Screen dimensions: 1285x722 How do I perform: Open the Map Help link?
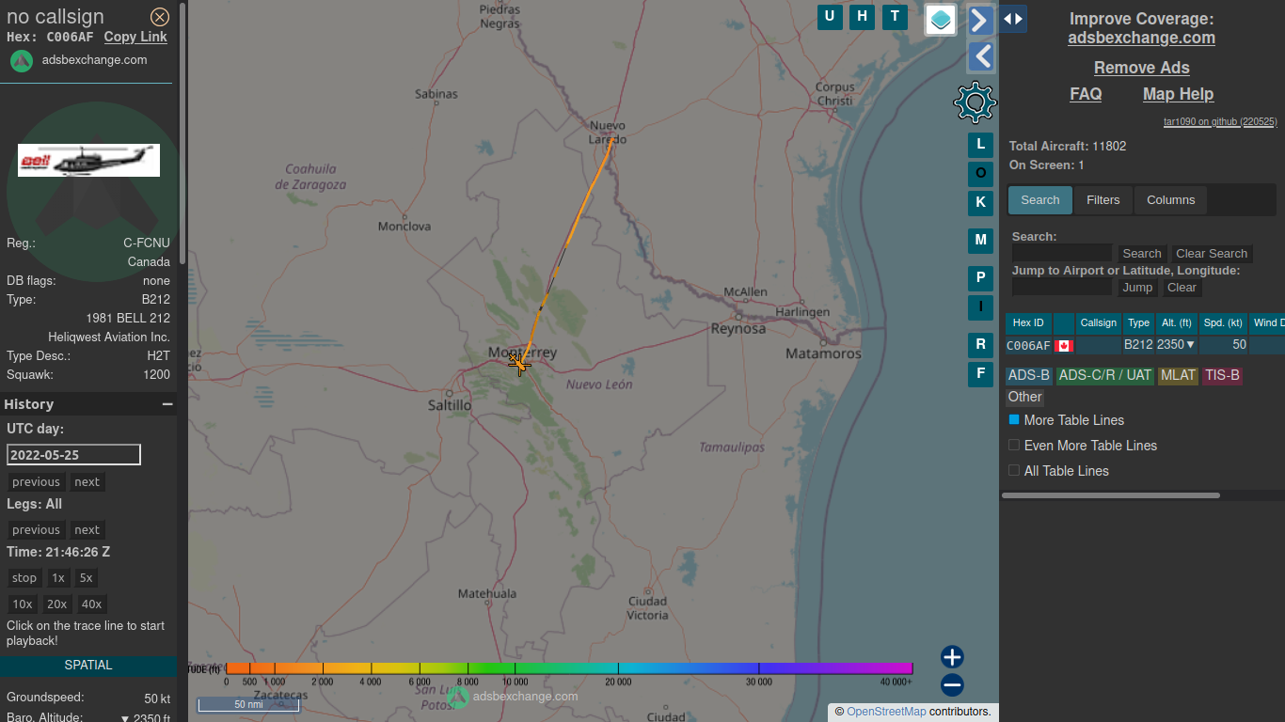pyautogui.click(x=1178, y=94)
